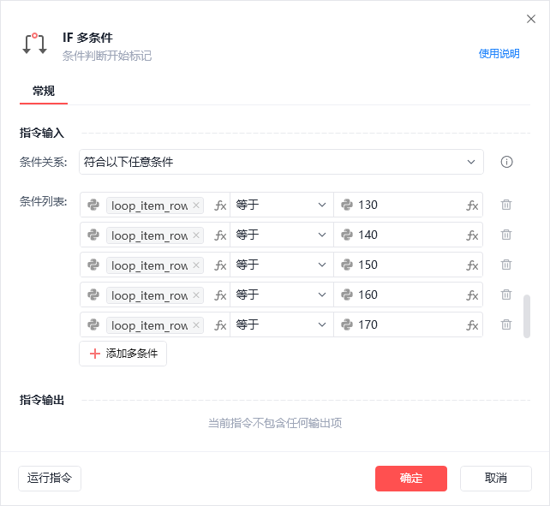Click the 取消 button

point(496,479)
